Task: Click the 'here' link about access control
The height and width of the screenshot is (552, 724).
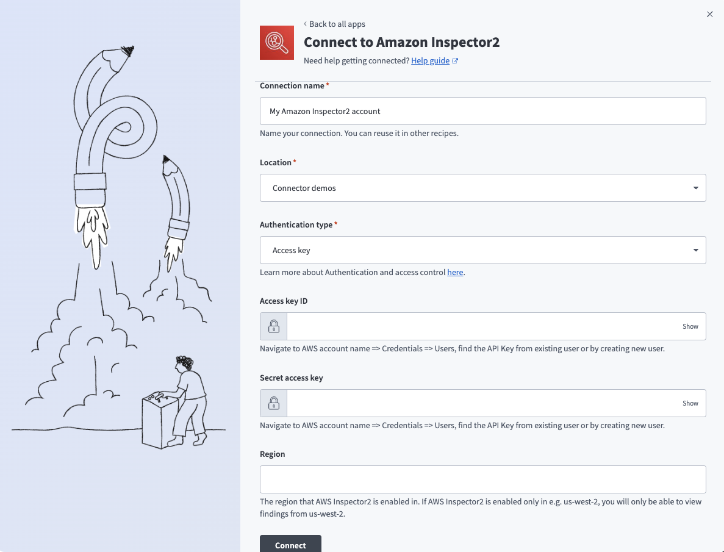Action: 455,272
